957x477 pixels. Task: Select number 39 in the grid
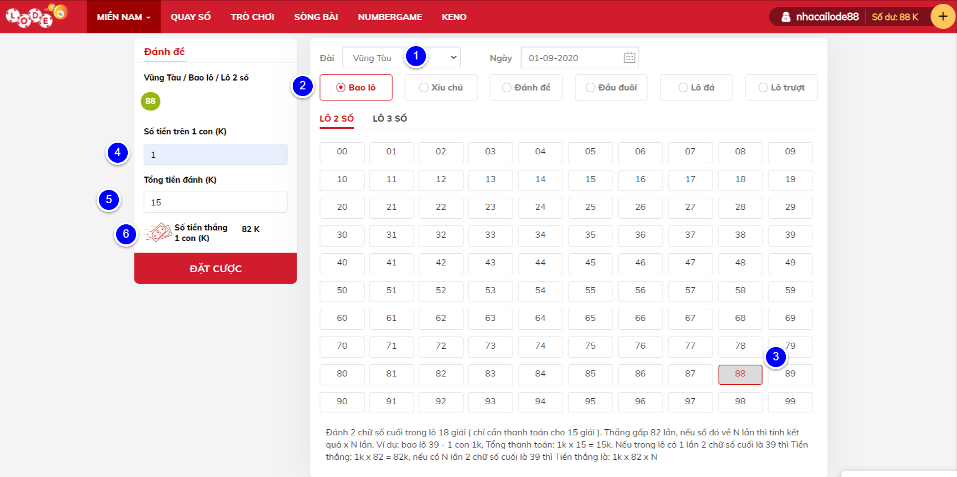coord(790,235)
